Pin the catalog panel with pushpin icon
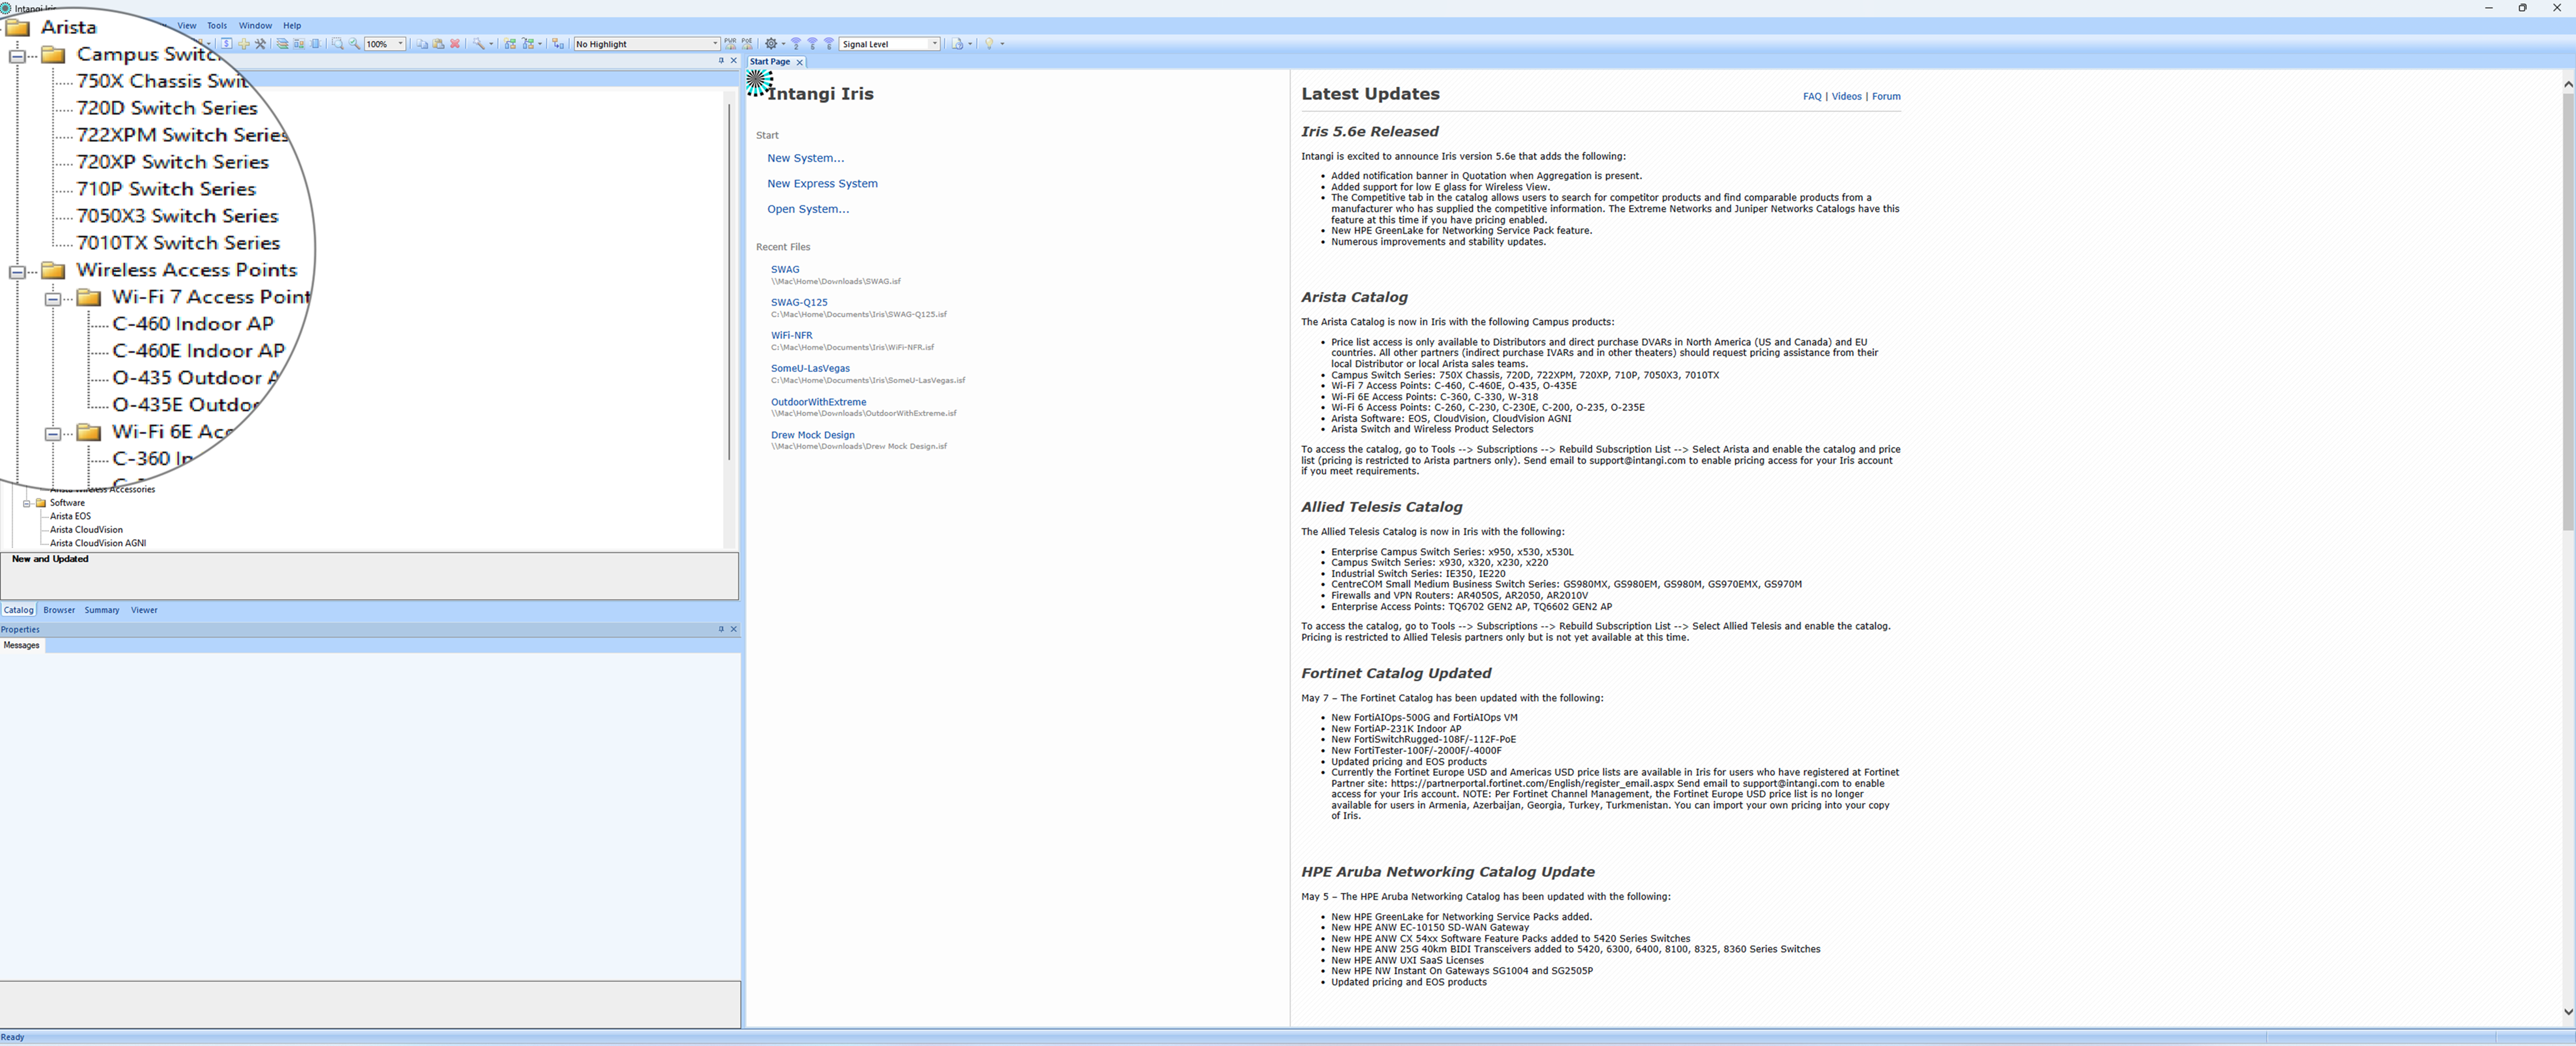Image resolution: width=2576 pixels, height=1046 pixels. (x=720, y=61)
